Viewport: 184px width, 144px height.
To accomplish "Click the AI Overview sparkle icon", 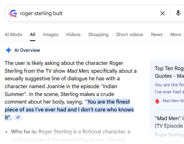I will [x=8, y=50].
